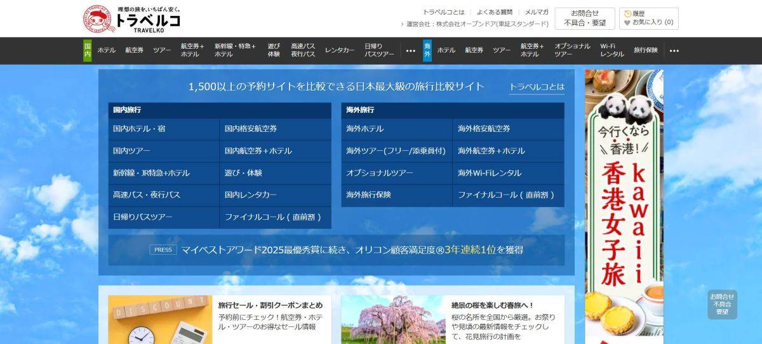762x344 pixels.
Task: Open 日帰りバスツアー in navigation bar
Action: coord(379,50)
